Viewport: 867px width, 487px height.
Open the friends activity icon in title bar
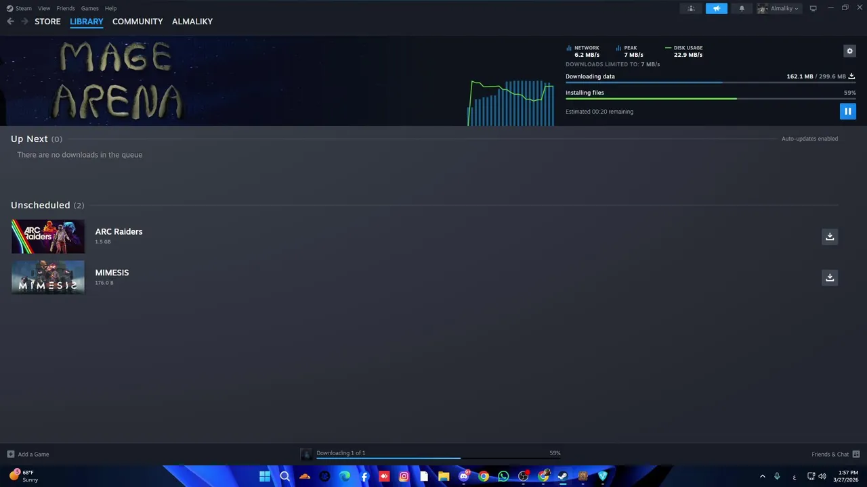pyautogui.click(x=691, y=8)
